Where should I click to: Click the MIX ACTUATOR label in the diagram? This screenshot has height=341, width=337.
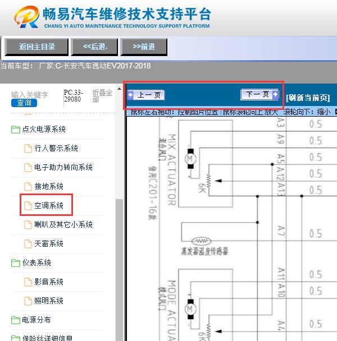[172, 169]
